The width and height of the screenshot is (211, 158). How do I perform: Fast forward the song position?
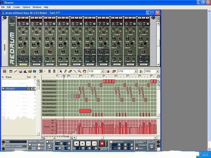tap(94, 144)
